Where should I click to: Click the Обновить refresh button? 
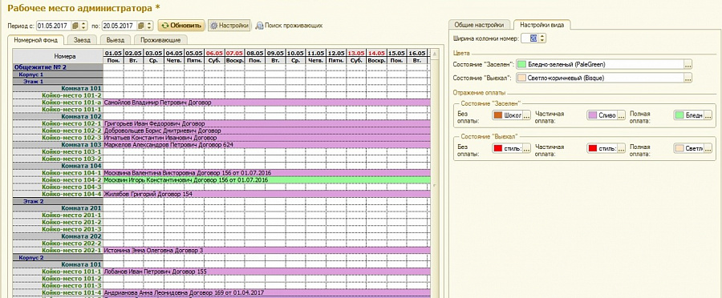tap(181, 26)
